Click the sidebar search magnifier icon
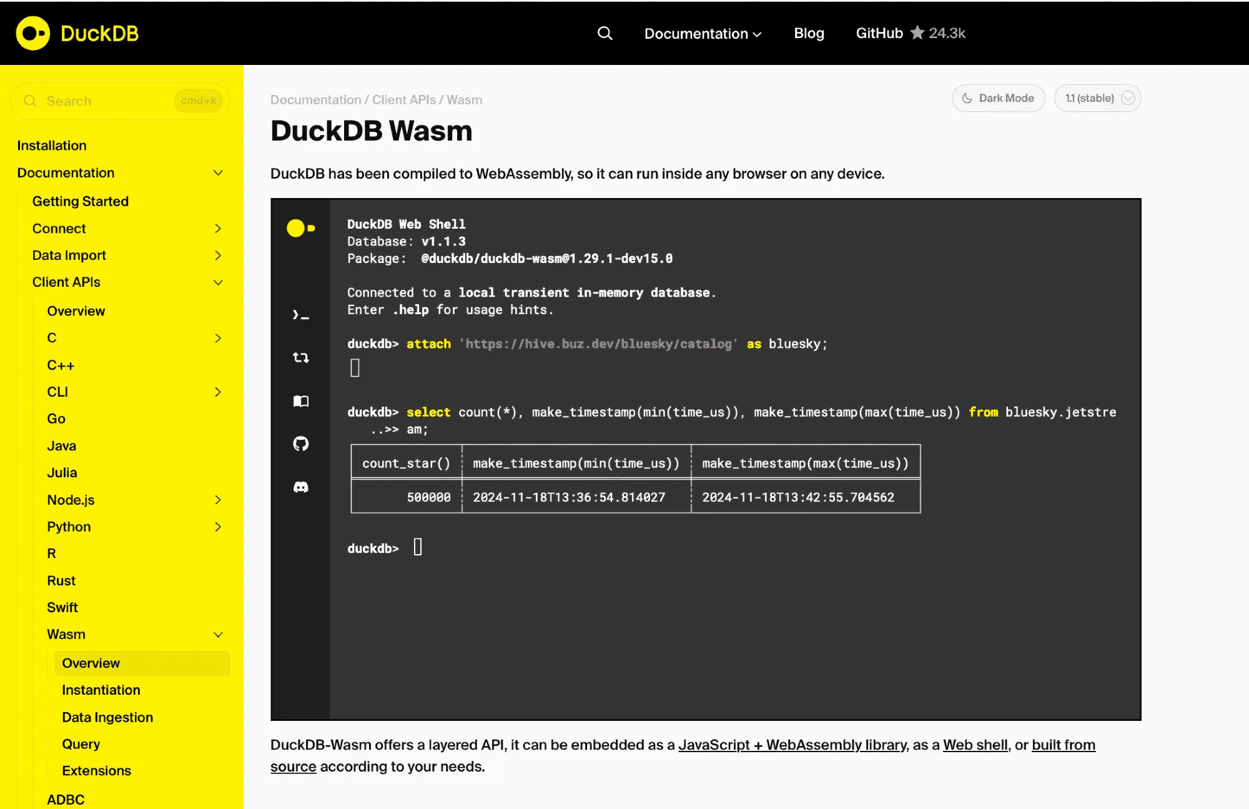Viewport: 1249px width, 809px height. pyautogui.click(x=30, y=101)
